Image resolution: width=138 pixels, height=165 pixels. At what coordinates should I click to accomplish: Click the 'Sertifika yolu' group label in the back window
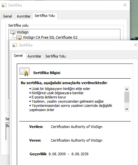click(x=18, y=25)
